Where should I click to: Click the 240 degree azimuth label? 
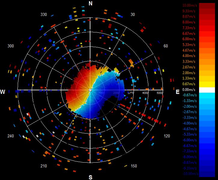pos(11,136)
